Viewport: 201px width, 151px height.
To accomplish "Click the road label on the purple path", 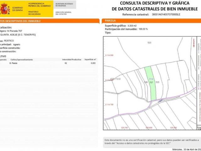I will (160, 101).
